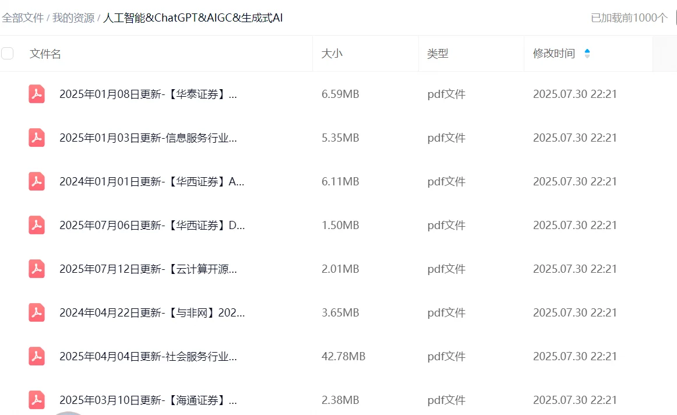This screenshot has height=415, width=677.
Task: Click the PDF icon of the 海通证券 report
Action: point(36,400)
